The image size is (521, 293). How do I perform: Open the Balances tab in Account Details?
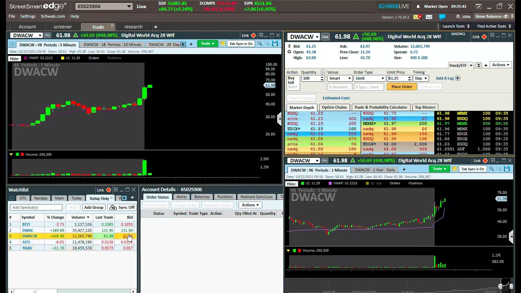202,197
